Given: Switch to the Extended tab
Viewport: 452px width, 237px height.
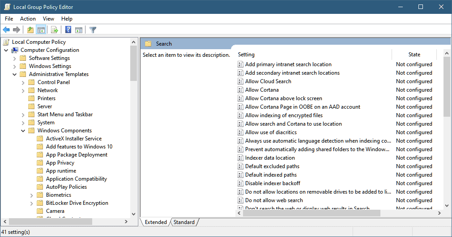Looking at the screenshot, I should point(156,222).
